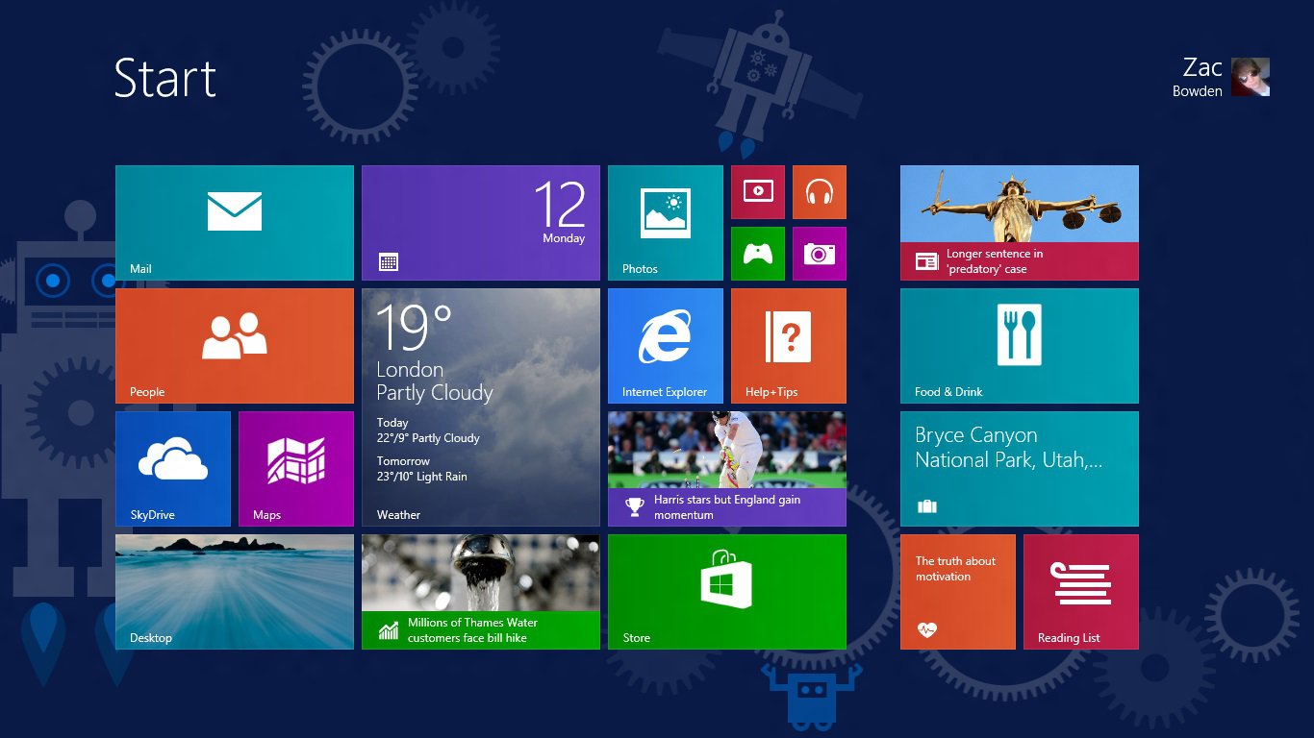Open Health tile 'The truth about motivation'

pos(958,592)
